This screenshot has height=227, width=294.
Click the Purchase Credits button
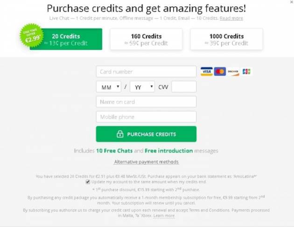[x=146, y=134]
